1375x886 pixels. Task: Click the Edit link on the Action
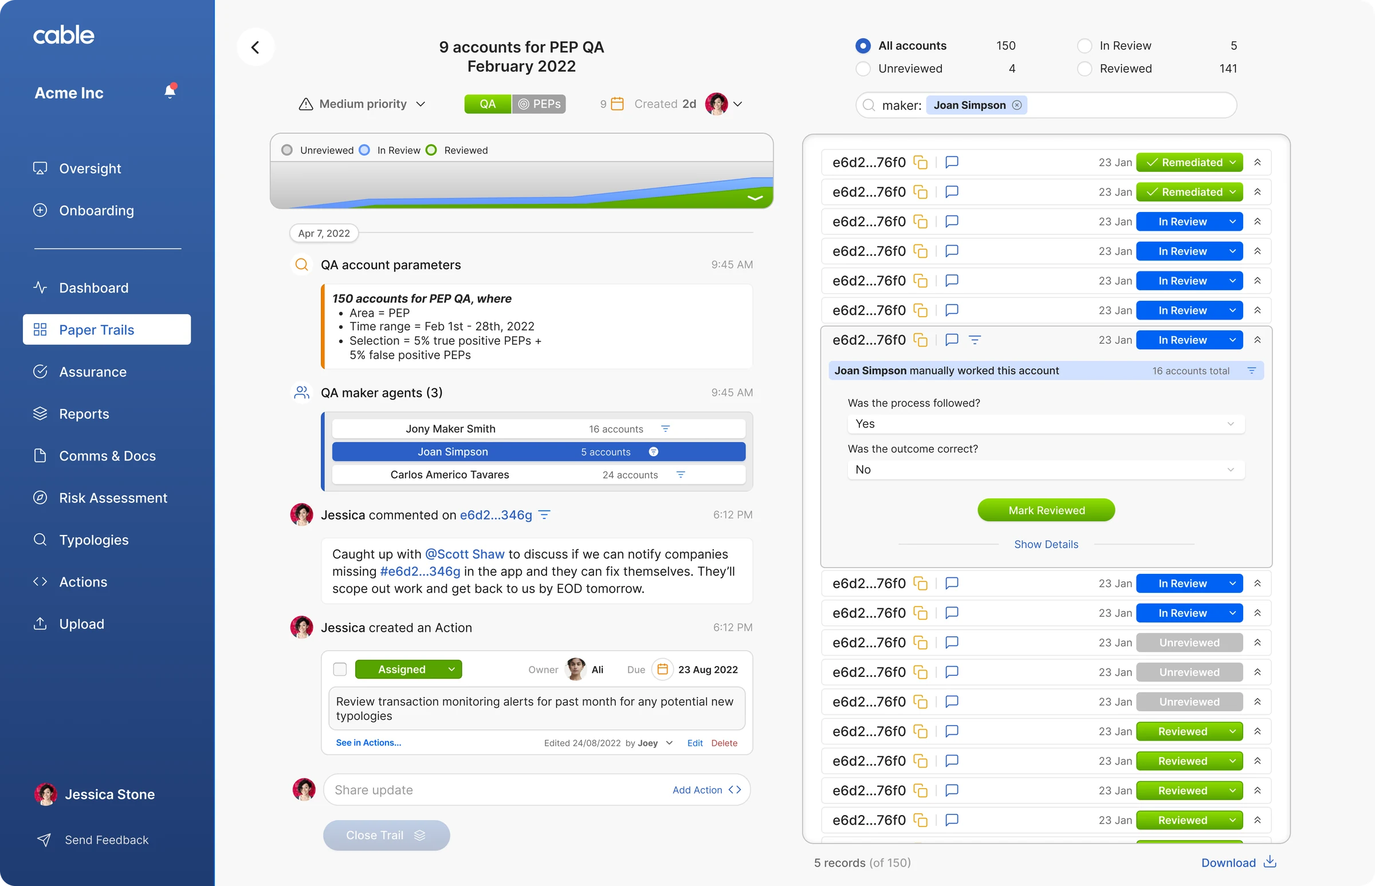tap(695, 744)
